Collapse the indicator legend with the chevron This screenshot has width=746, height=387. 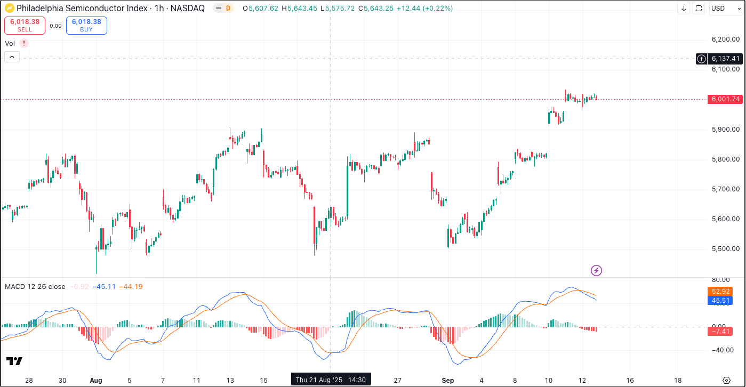pyautogui.click(x=12, y=57)
